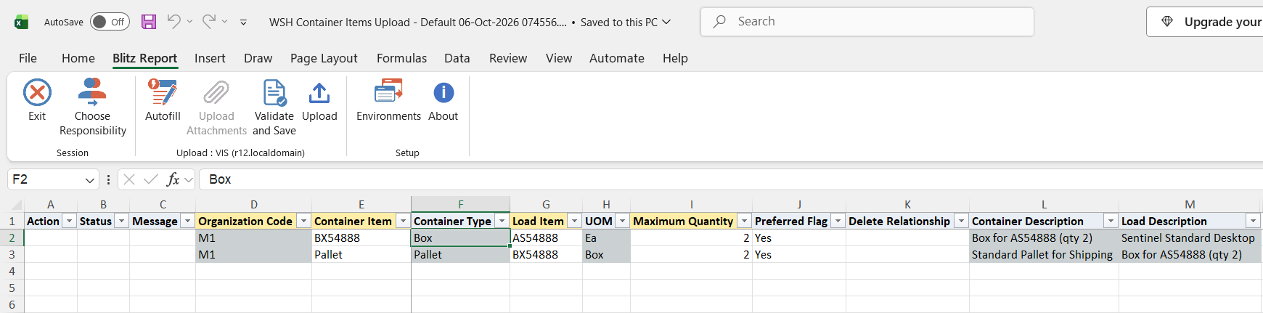
Task: Select cell containing BX54888 in Container Item
Action: tap(361, 238)
